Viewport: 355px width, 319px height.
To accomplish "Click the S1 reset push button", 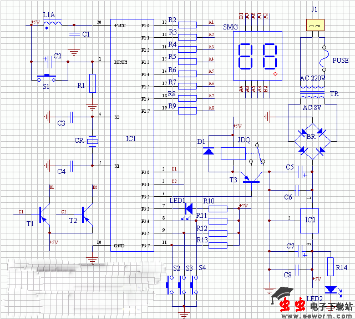I will coord(46,76).
